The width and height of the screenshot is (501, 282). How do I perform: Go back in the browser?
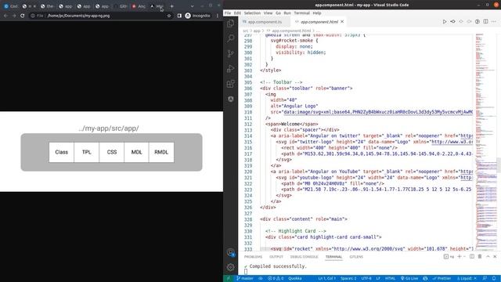coord(5,16)
